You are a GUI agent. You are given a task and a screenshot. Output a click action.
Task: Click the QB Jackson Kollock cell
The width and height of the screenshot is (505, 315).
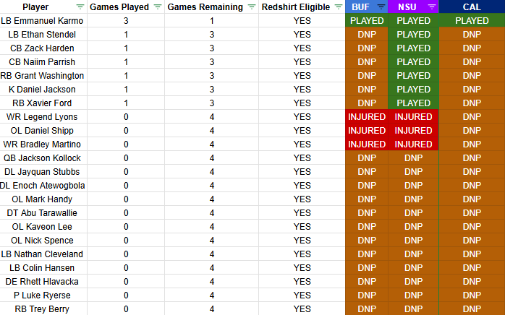[x=42, y=158]
